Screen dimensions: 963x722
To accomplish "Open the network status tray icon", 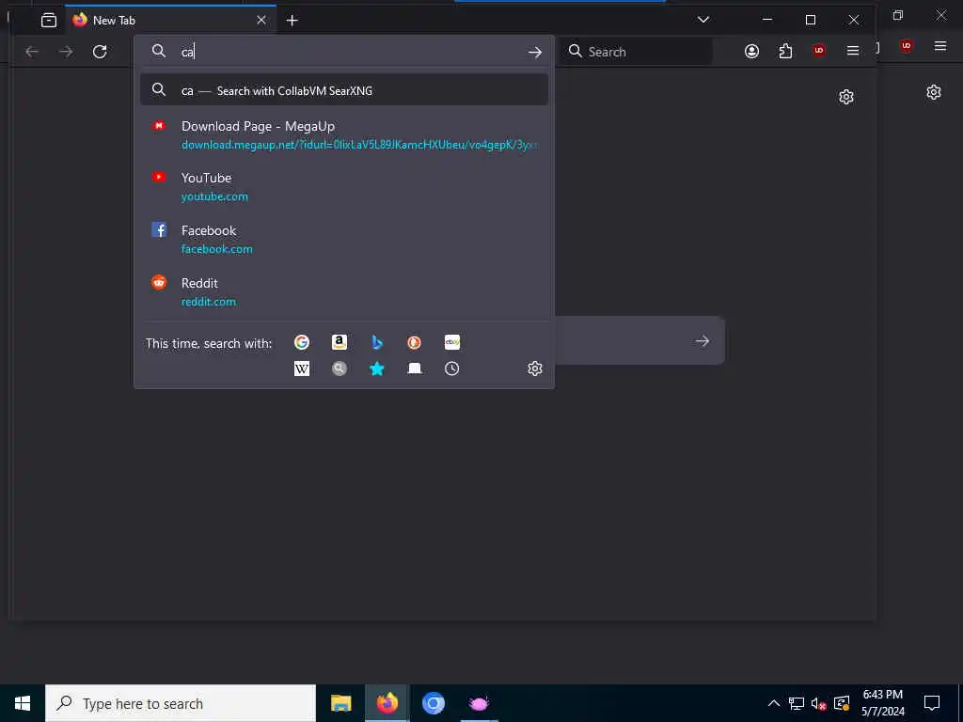I will point(797,703).
